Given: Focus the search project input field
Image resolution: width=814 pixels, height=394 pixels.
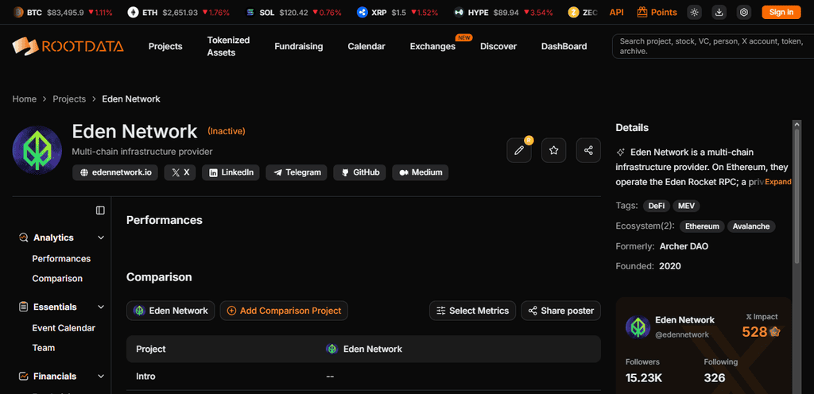Looking at the screenshot, I should [713, 46].
